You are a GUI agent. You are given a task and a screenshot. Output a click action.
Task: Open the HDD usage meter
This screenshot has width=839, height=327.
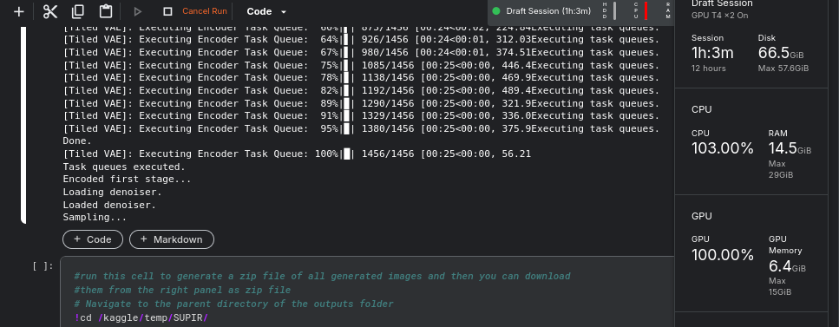609,10
